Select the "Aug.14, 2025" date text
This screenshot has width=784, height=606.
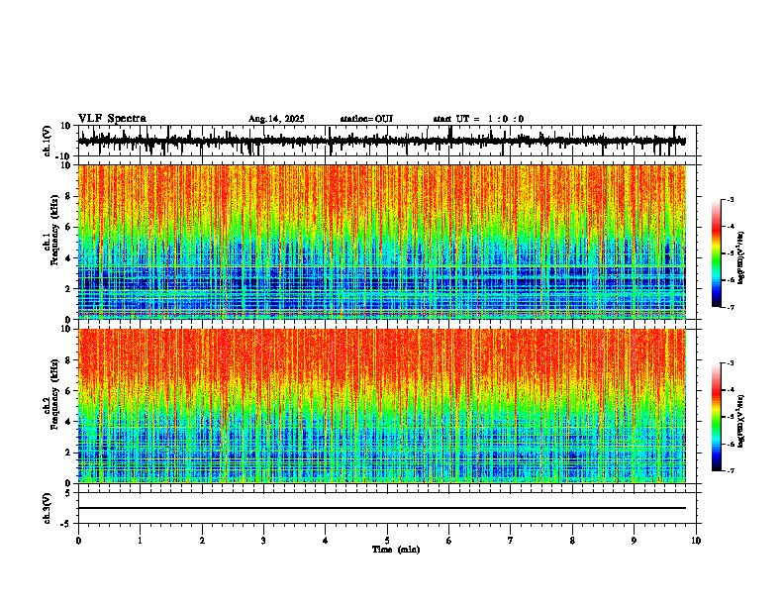[276, 119]
